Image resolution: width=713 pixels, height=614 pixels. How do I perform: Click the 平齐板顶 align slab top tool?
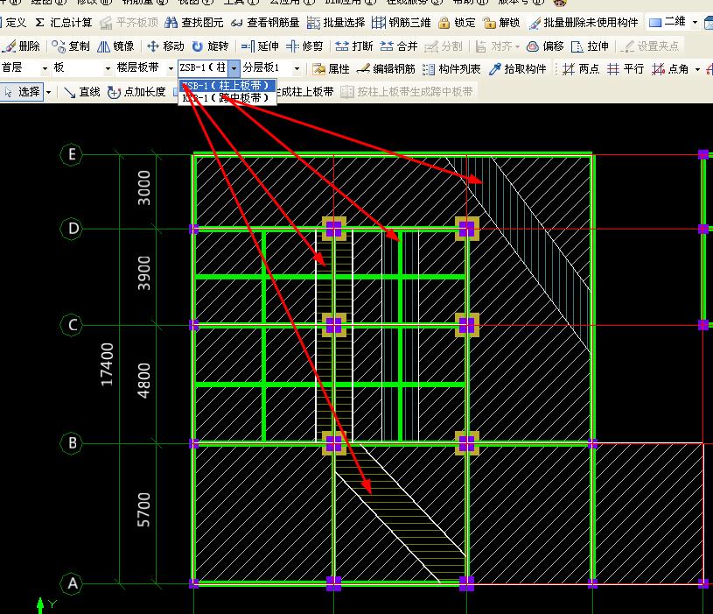[129, 22]
